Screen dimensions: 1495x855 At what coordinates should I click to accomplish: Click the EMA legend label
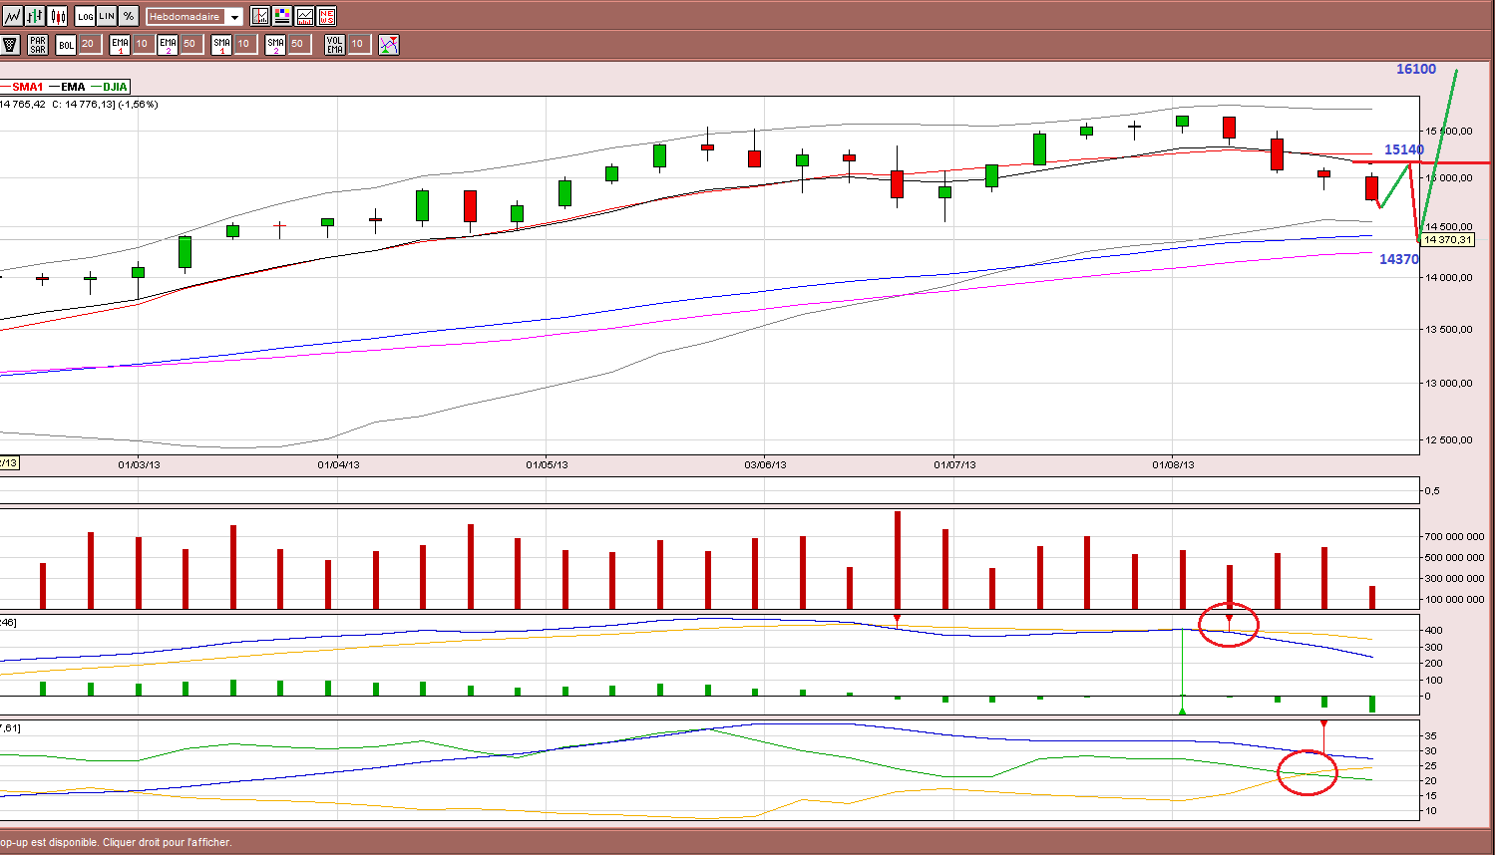pyautogui.click(x=73, y=87)
